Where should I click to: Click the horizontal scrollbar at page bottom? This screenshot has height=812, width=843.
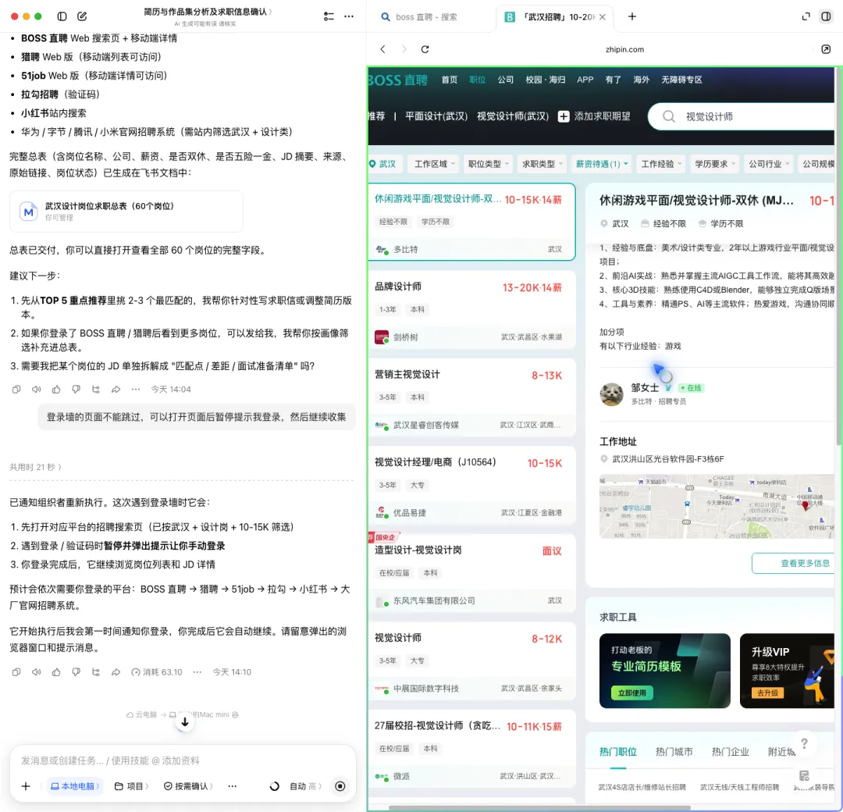point(539,807)
